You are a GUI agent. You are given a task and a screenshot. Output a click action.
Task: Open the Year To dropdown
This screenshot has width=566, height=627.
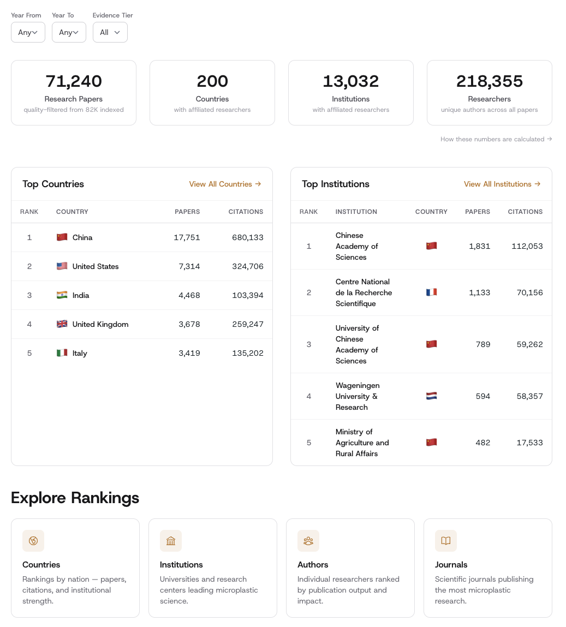pyautogui.click(x=69, y=32)
